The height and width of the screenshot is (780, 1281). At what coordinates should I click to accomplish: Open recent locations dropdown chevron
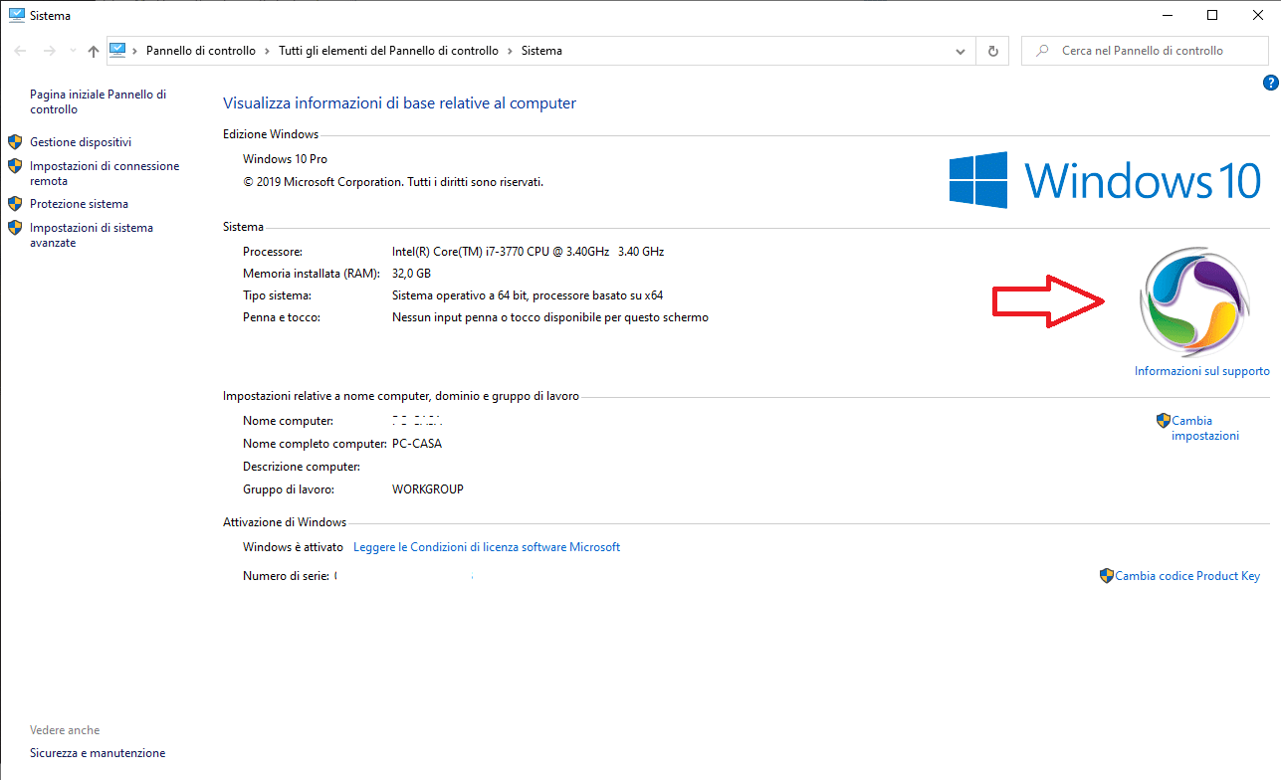(x=72, y=51)
